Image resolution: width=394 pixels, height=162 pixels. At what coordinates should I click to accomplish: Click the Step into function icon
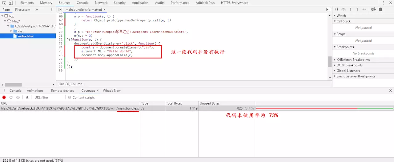pyautogui.click(x=351, y=10)
